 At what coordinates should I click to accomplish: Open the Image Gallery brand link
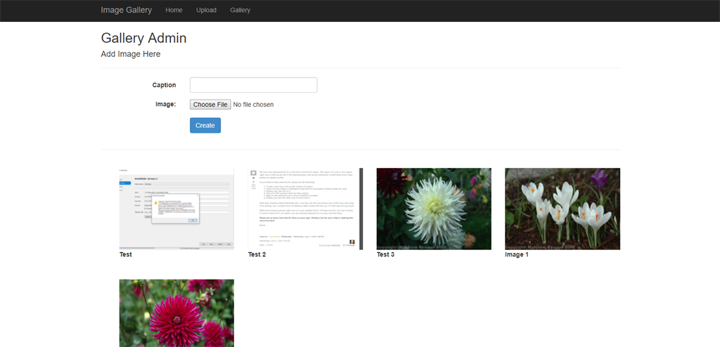pos(127,10)
